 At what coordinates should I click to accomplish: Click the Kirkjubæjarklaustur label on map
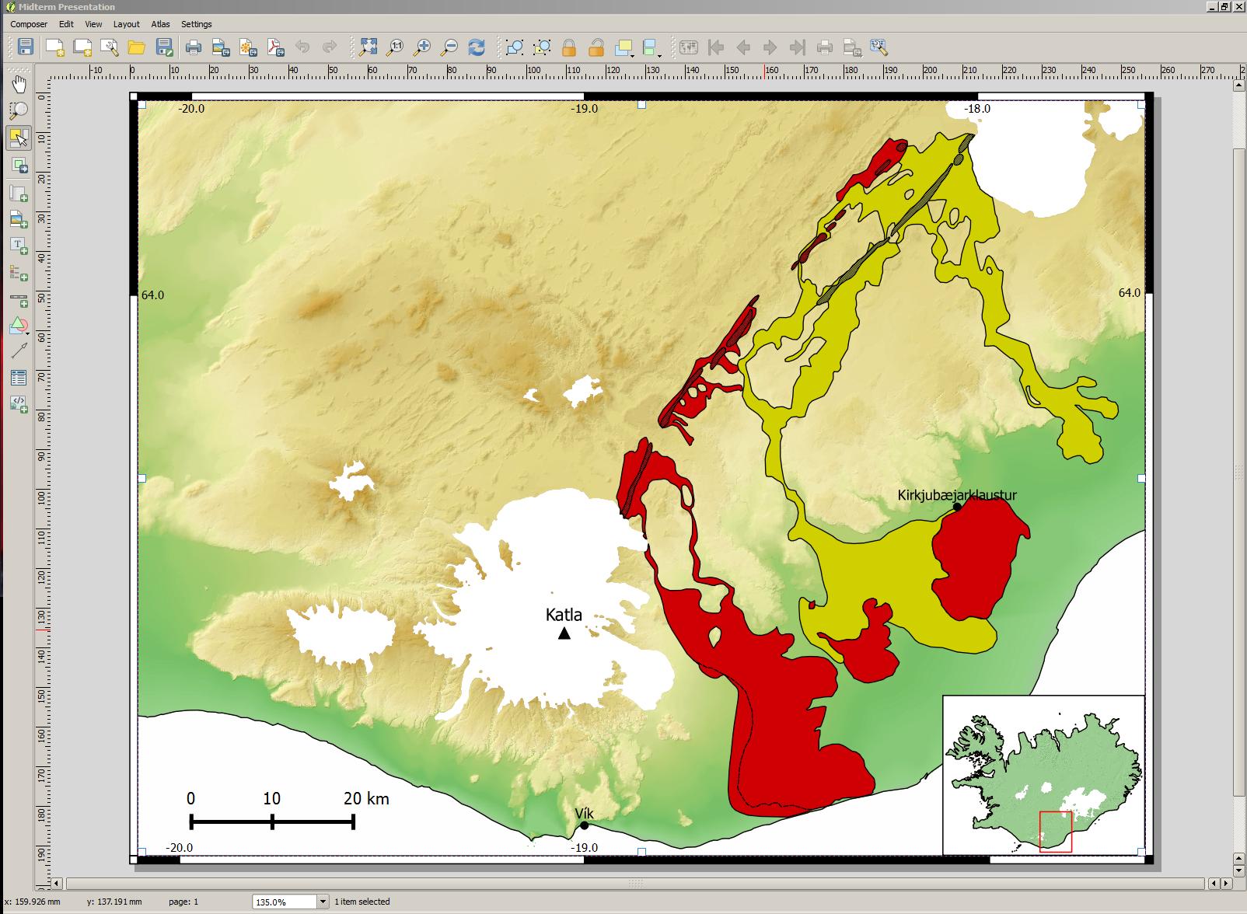[957, 495]
